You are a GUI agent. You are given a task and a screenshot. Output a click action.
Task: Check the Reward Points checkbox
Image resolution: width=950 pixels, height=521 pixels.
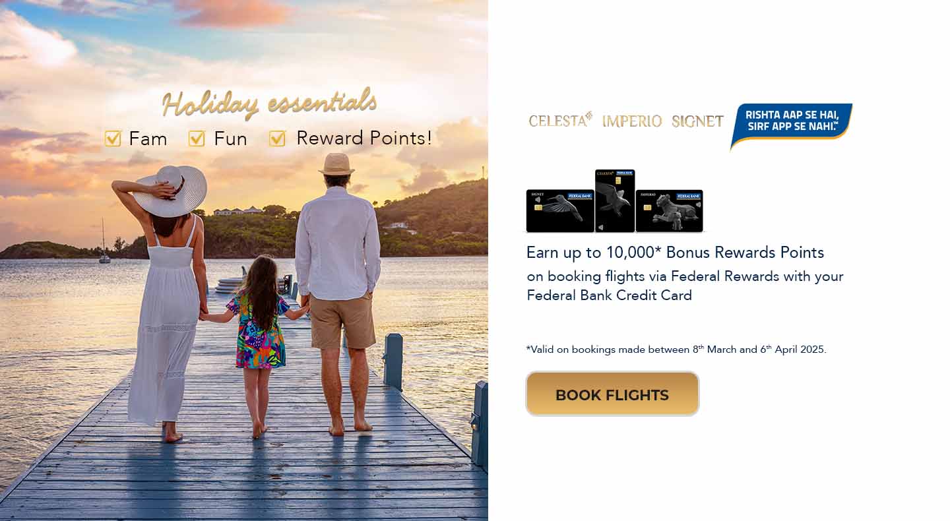(x=277, y=138)
